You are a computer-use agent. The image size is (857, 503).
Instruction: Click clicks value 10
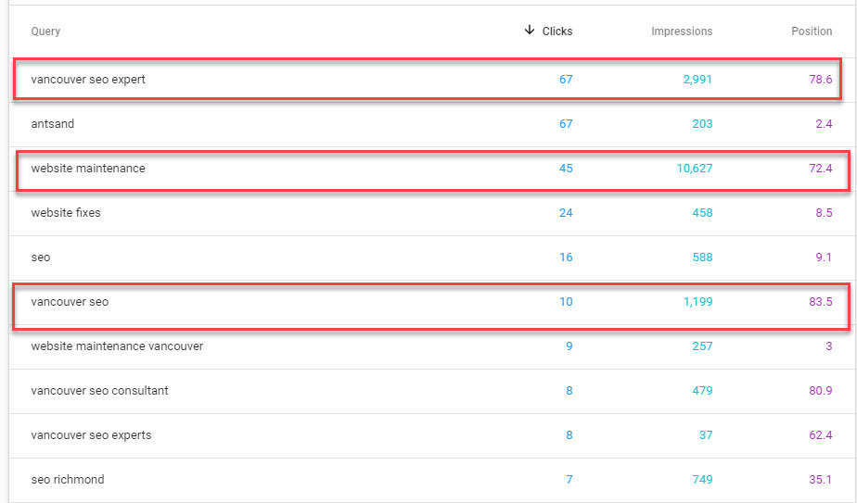pyautogui.click(x=566, y=301)
